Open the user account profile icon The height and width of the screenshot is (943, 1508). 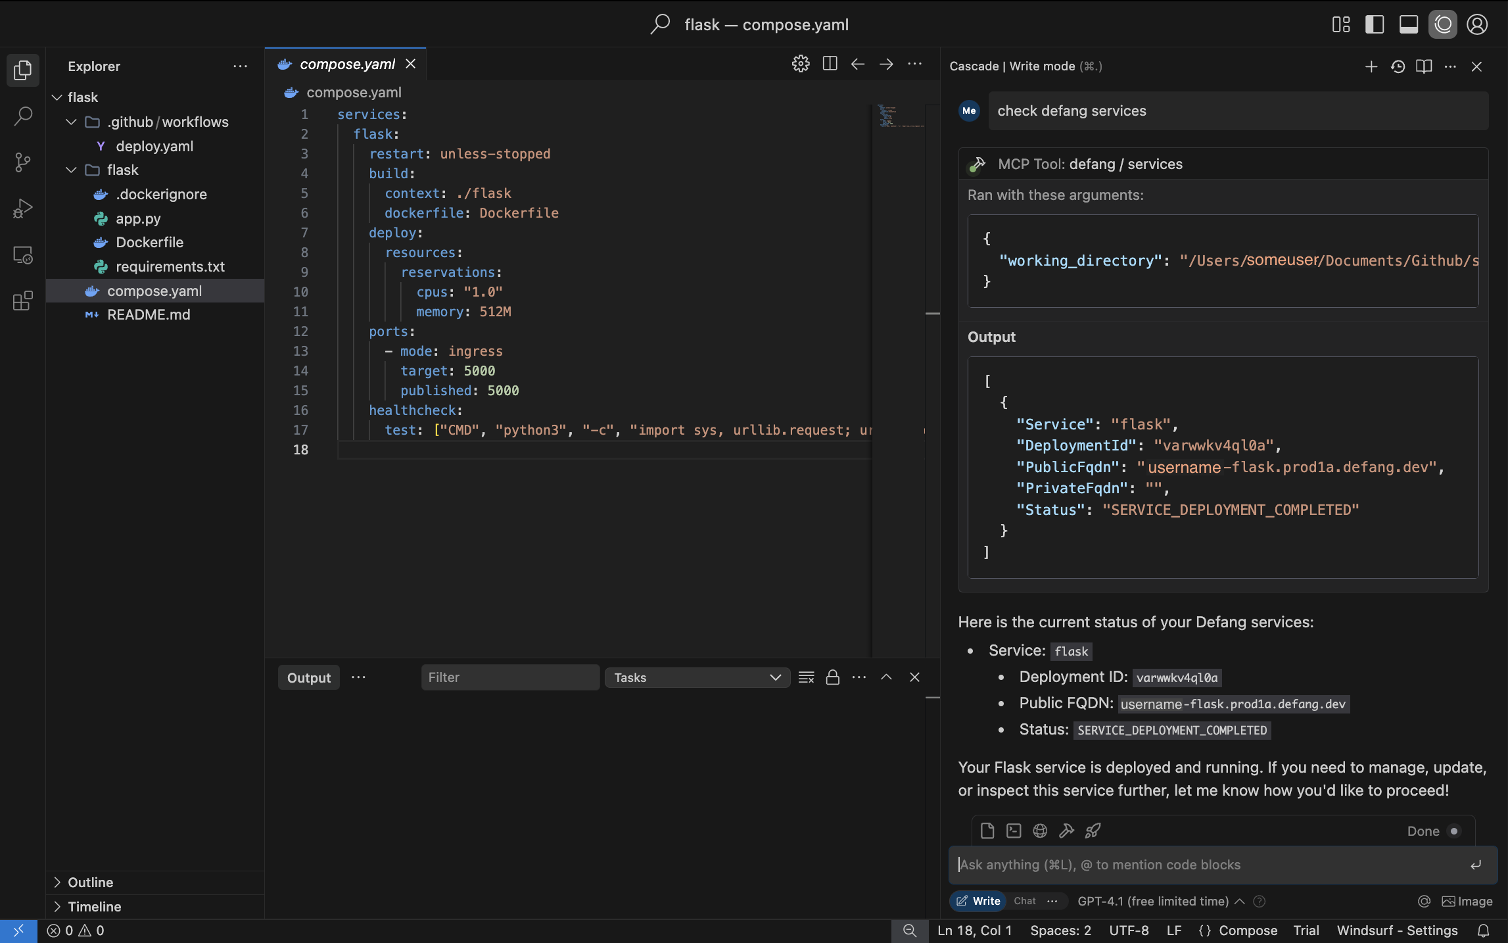[1477, 24]
